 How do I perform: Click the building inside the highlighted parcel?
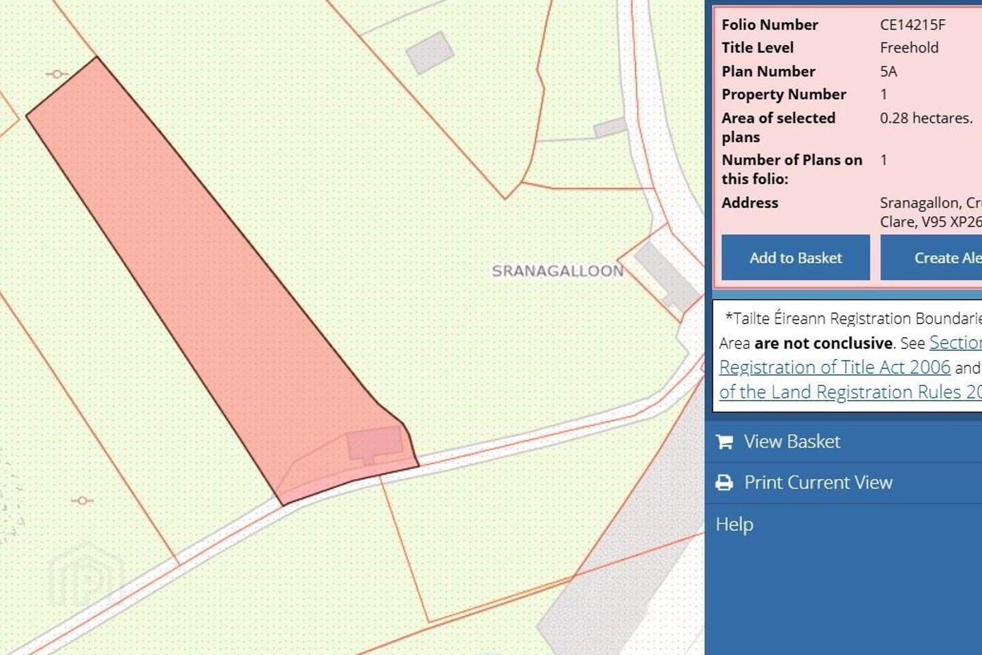click(374, 445)
